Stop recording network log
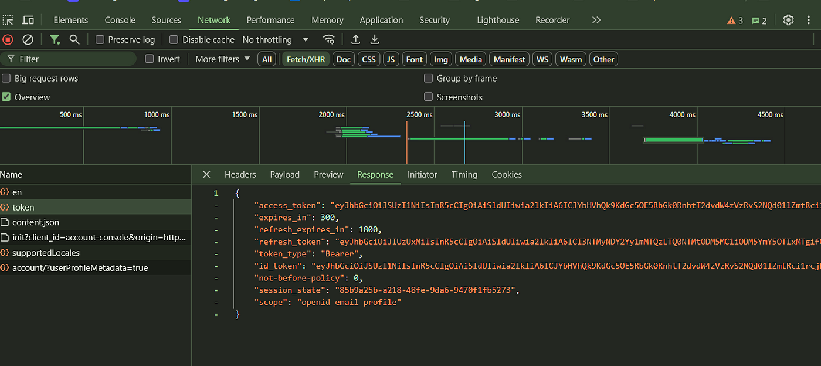Screen dimensions: 821x366 pos(8,39)
